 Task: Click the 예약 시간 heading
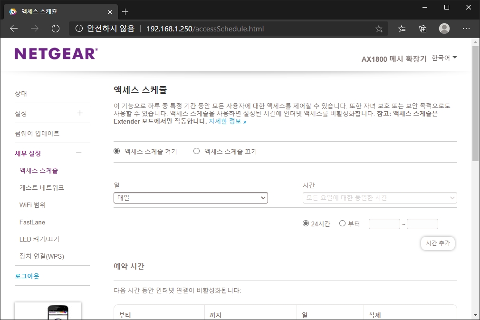coord(129,266)
